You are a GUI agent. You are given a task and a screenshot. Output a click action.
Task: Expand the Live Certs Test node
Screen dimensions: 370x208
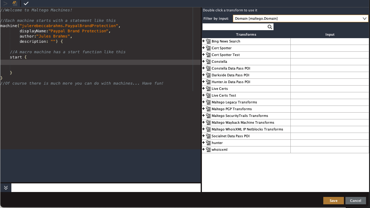click(x=203, y=95)
